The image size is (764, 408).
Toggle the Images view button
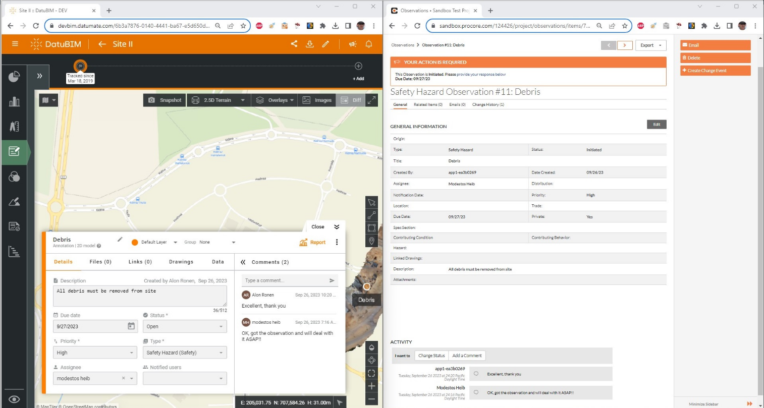click(x=317, y=100)
